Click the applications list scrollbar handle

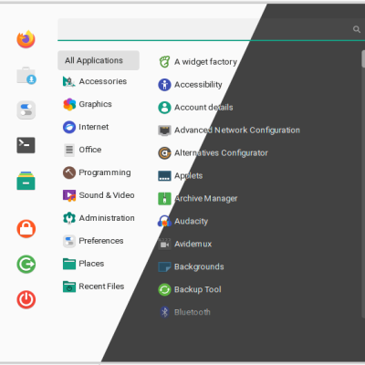tap(363, 58)
